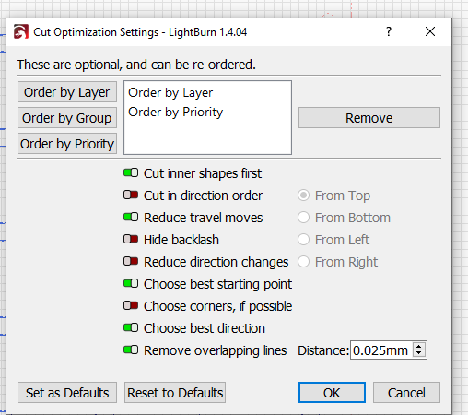The width and height of the screenshot is (468, 415).
Task: Select the From Left radio button
Action: tap(303, 240)
